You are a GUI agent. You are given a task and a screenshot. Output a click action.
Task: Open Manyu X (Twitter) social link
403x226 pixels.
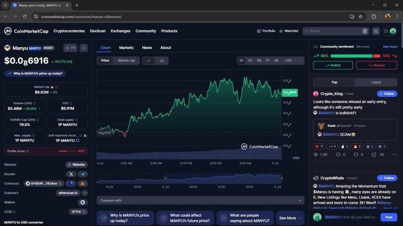point(71,174)
